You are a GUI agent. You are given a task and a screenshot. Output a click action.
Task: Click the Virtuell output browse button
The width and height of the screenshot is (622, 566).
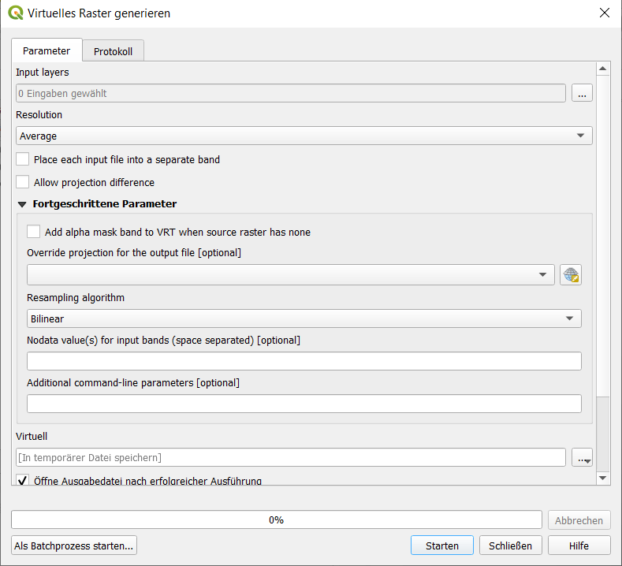(x=582, y=457)
